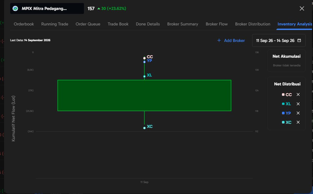Select the Inventory Analysis tab

point(295,24)
